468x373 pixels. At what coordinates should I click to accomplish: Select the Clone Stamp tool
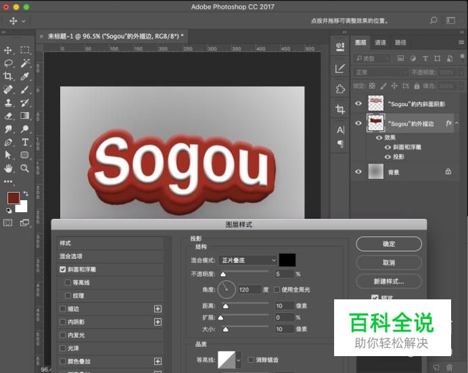point(8,103)
